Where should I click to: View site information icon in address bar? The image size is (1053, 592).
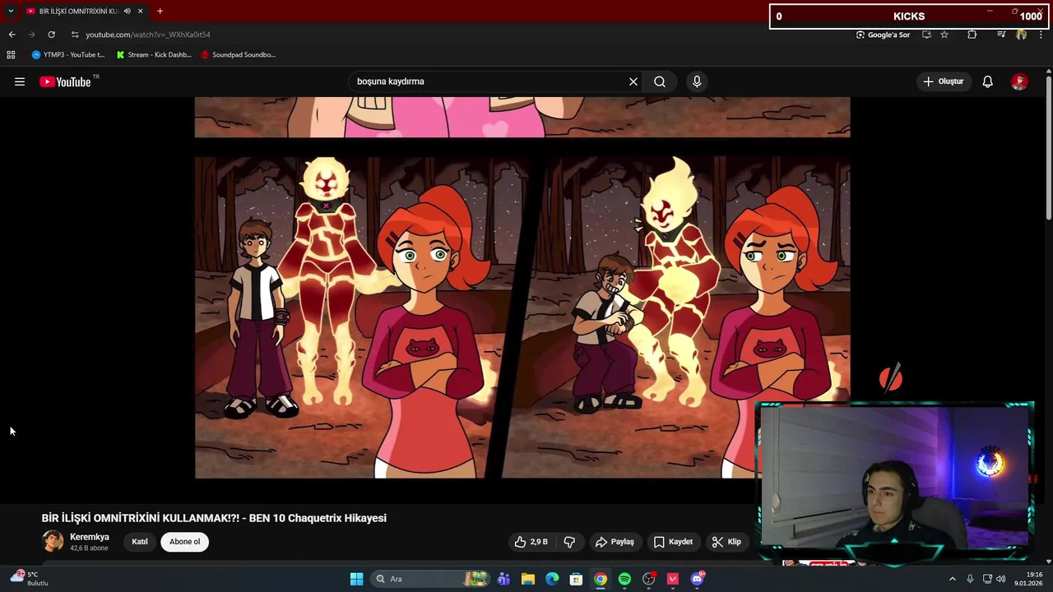[75, 35]
